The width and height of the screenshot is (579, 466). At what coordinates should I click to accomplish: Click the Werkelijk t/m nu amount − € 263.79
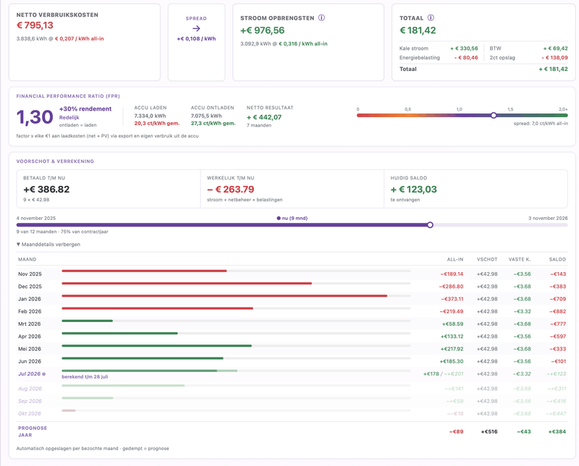(230, 190)
